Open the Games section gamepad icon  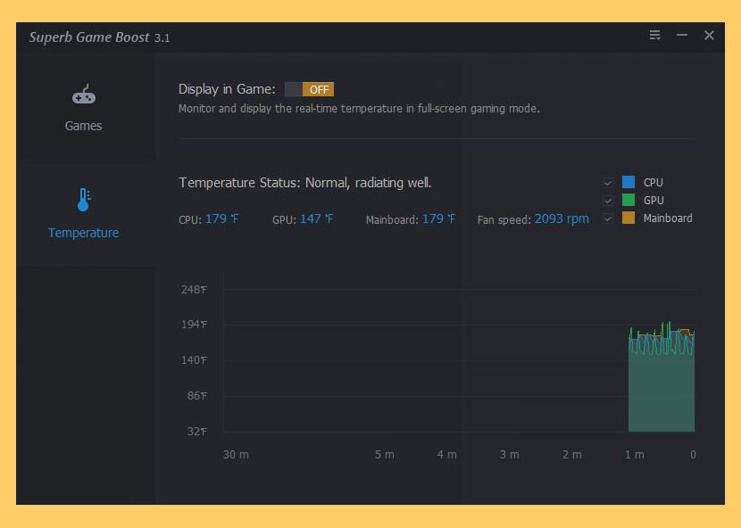click(84, 94)
